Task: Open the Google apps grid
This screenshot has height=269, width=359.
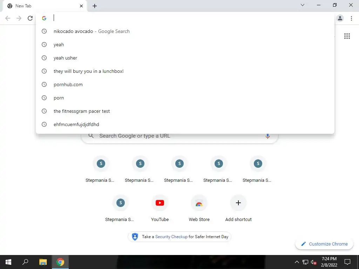Action: pos(347,36)
